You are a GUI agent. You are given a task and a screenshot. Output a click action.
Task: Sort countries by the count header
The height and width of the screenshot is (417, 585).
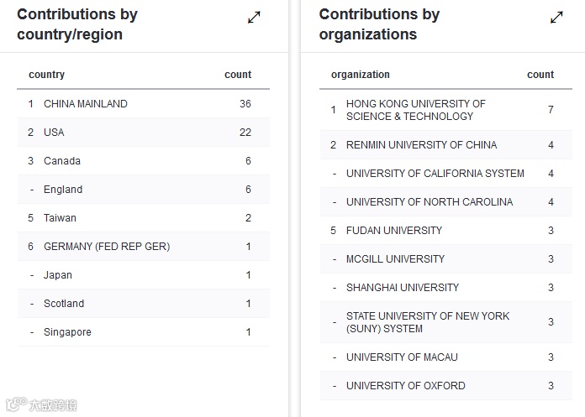tap(238, 75)
